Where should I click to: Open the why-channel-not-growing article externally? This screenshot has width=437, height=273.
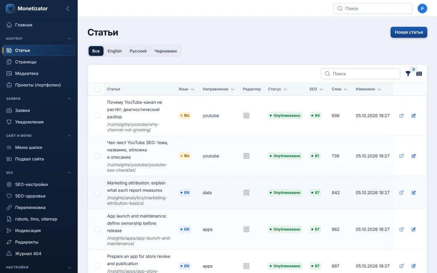[402, 116]
